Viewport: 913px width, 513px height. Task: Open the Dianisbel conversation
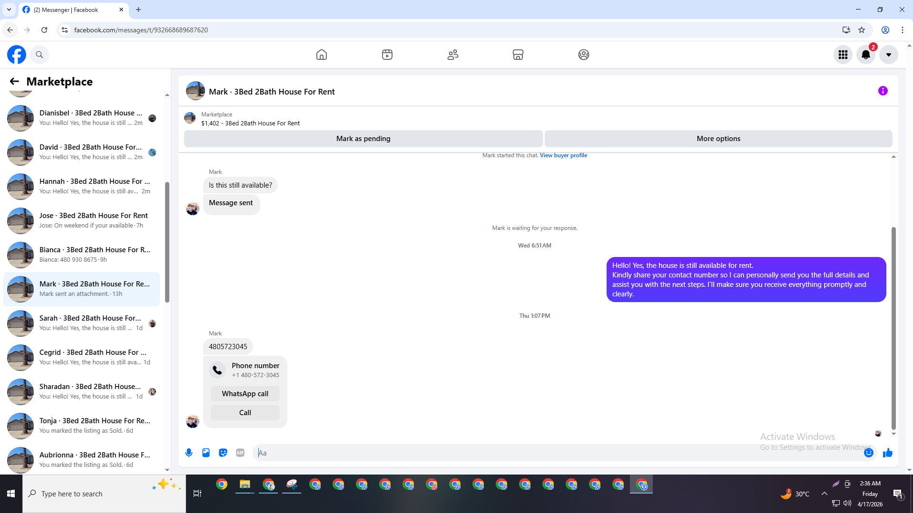[x=81, y=118]
